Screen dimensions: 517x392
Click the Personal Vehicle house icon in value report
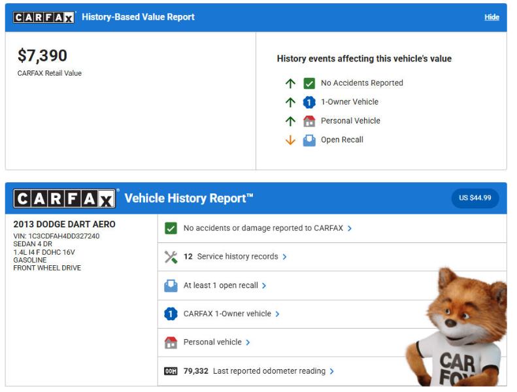tap(309, 121)
